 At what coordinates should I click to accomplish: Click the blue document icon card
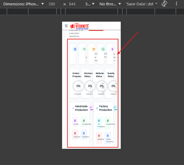(x=73, y=54)
